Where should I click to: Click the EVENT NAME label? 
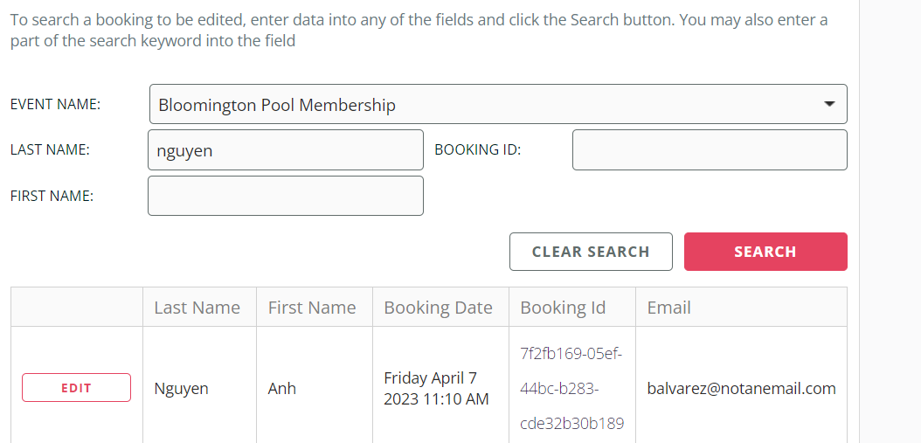(55, 105)
